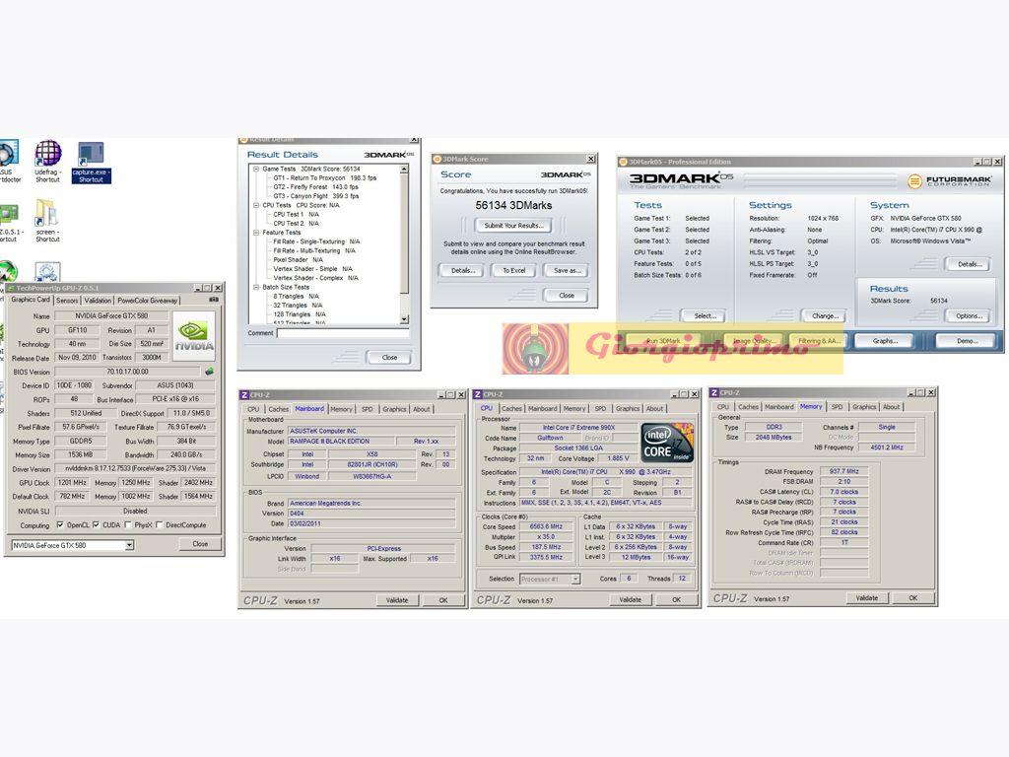Click the Futuremark logo in 3DMark05
Screen dimensions: 1009x757
tap(949, 181)
